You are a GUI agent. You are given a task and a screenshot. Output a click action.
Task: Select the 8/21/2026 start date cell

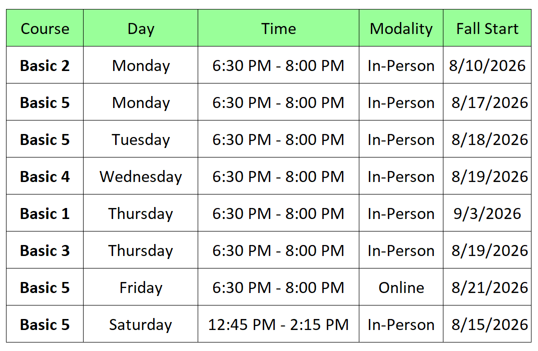click(487, 287)
